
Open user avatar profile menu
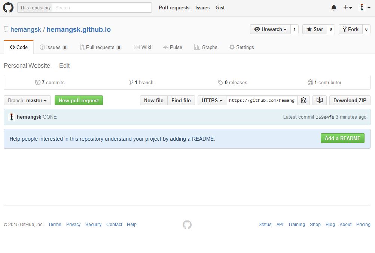(x=365, y=7)
